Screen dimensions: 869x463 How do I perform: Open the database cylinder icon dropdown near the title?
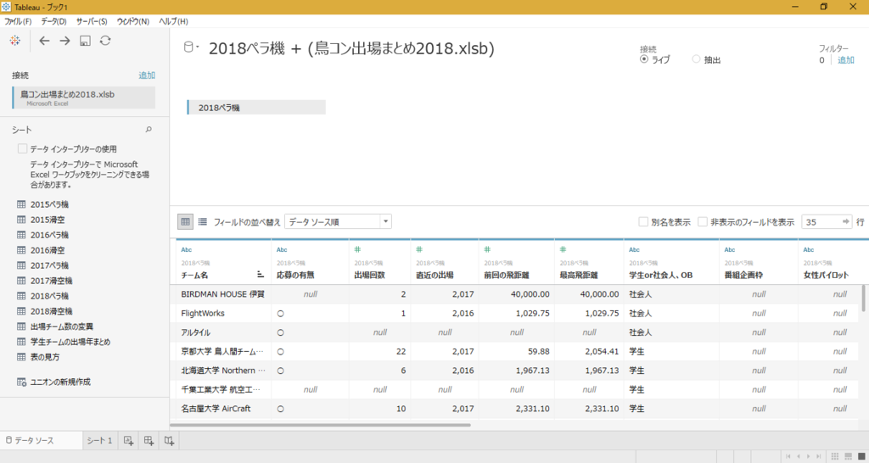(x=191, y=47)
